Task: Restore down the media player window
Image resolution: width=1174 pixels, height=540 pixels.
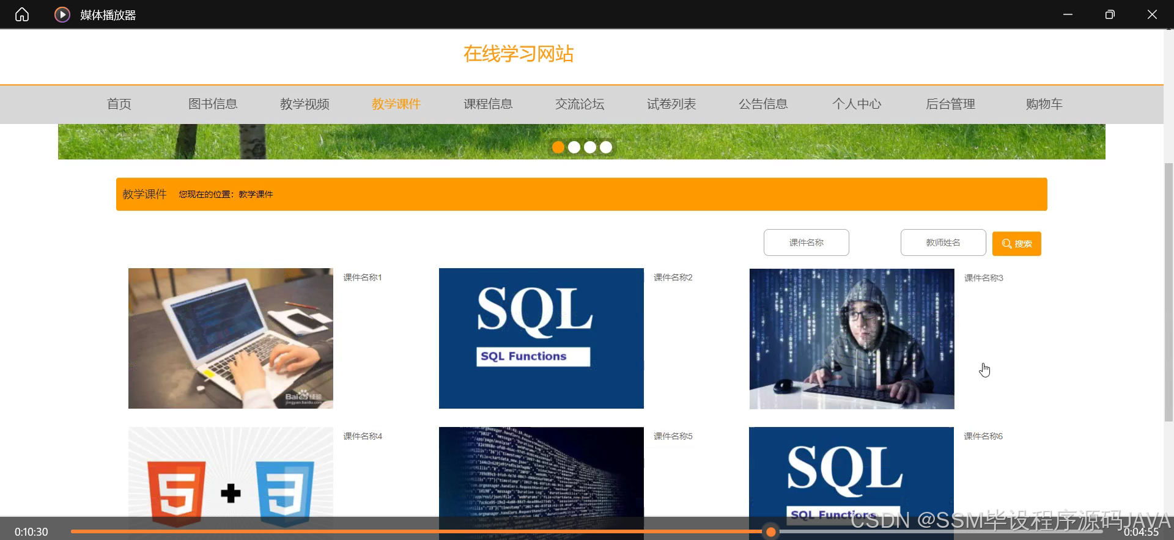Action: tap(1110, 14)
